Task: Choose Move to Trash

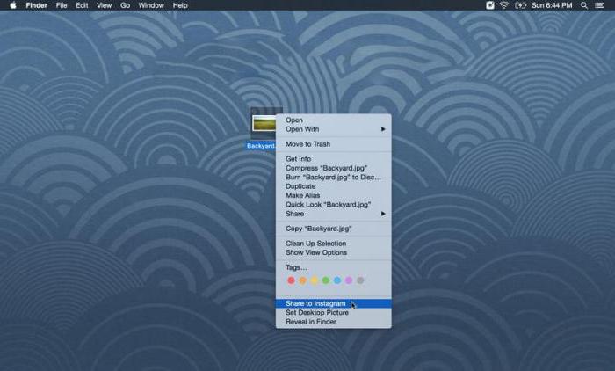Action: tap(333, 144)
